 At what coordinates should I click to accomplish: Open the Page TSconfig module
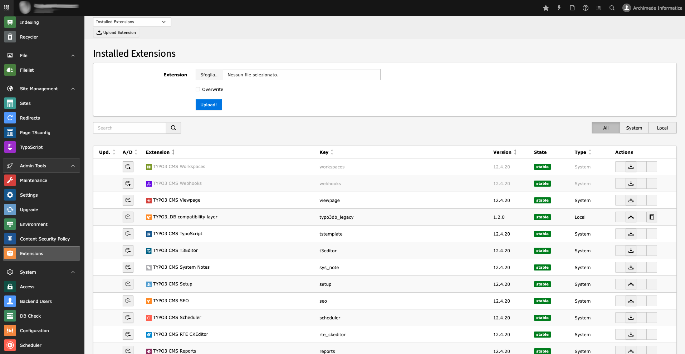coord(41,132)
